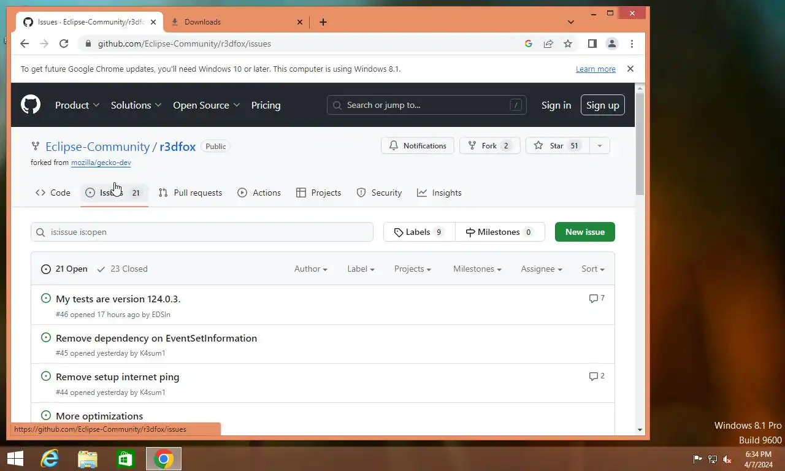This screenshot has width=785, height=471.
Task: Open the Sort dropdown
Action: click(x=593, y=269)
